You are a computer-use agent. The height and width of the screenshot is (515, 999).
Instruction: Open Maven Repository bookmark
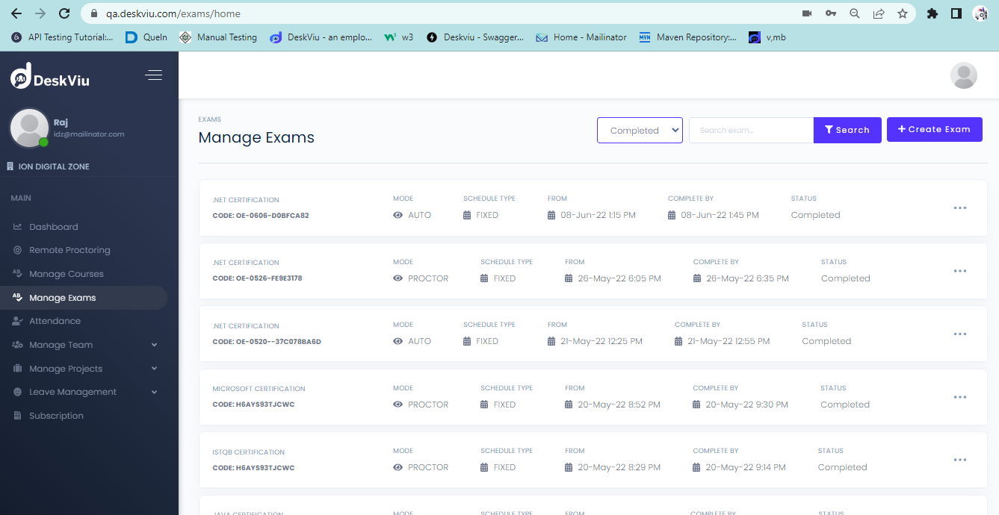point(688,37)
